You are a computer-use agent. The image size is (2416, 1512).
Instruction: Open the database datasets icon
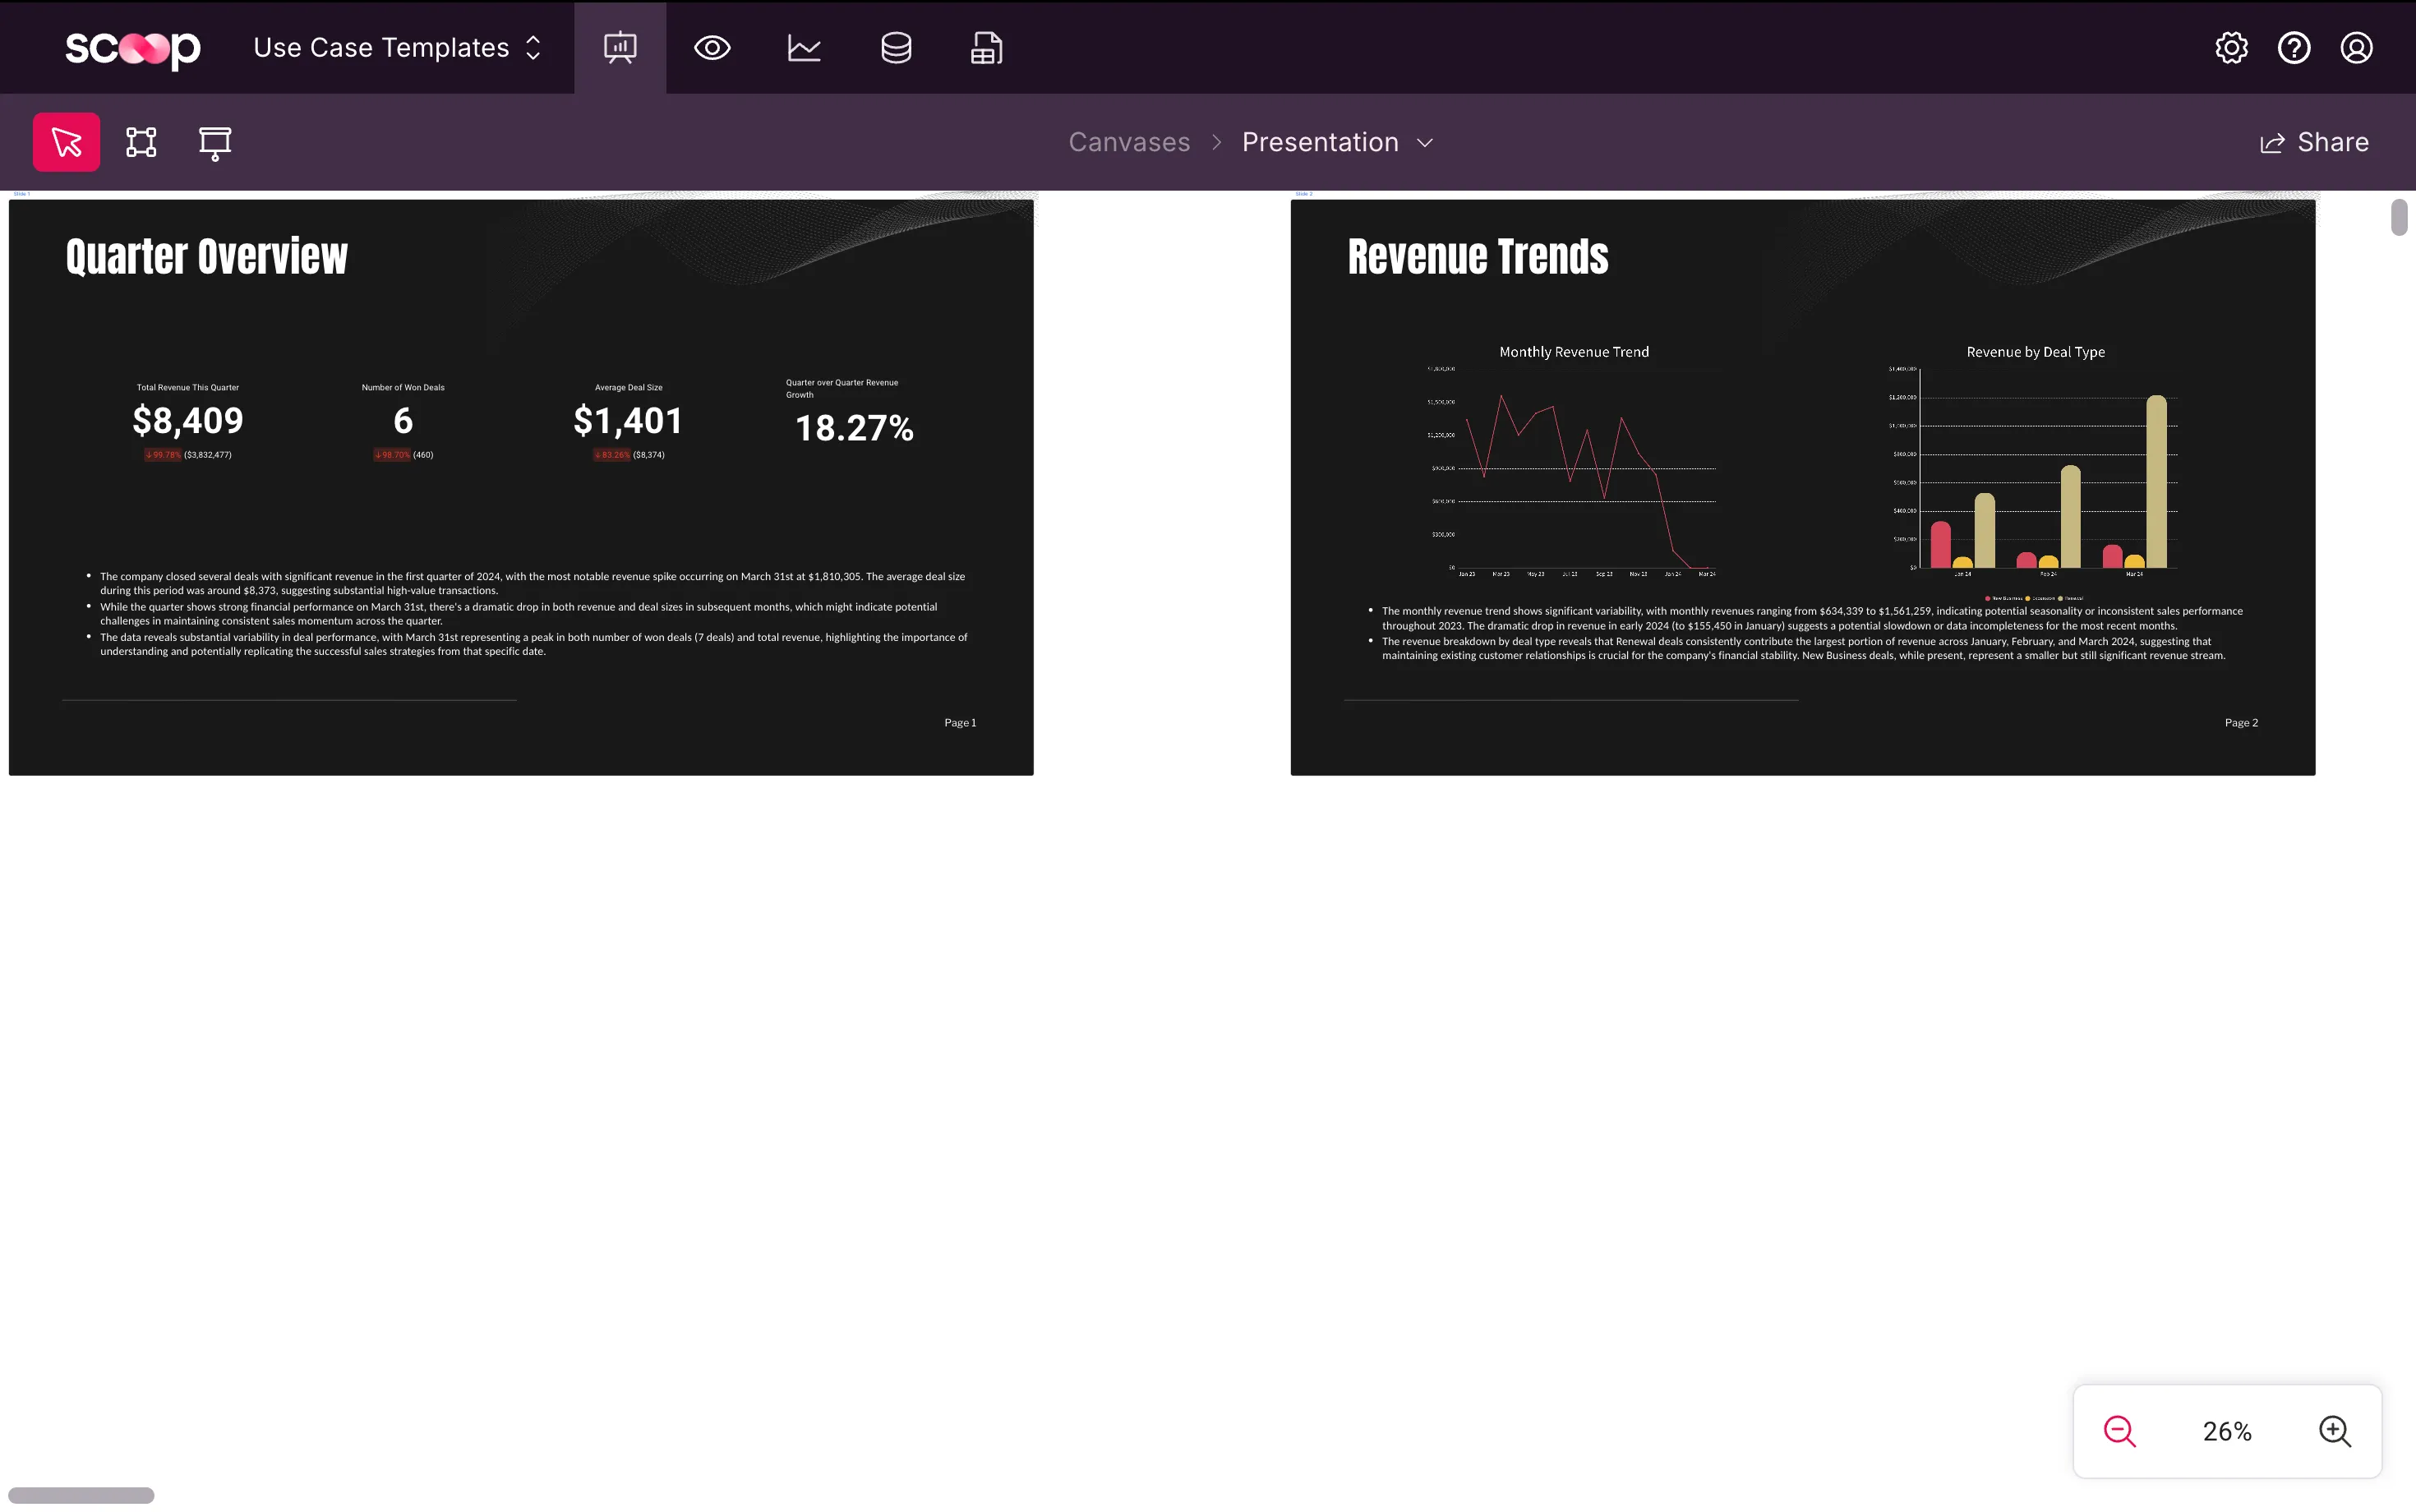(x=896, y=48)
